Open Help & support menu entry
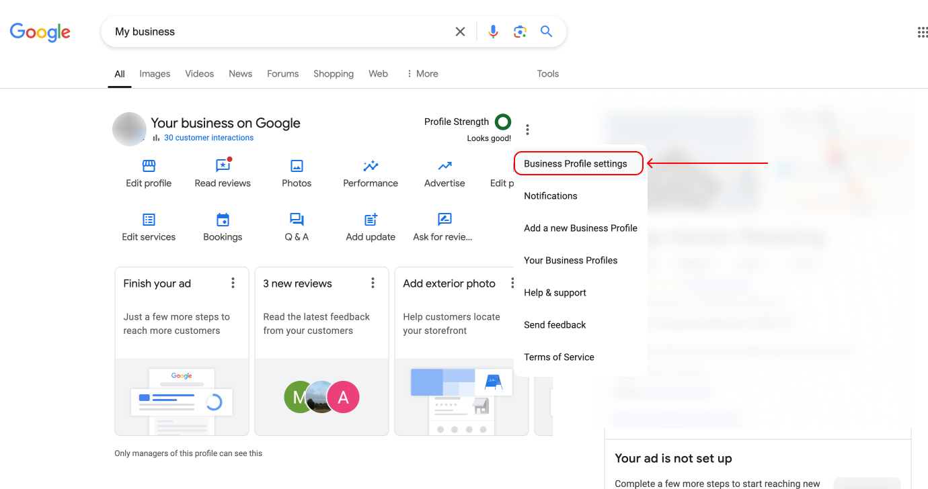This screenshot has height=489, width=928. [555, 293]
